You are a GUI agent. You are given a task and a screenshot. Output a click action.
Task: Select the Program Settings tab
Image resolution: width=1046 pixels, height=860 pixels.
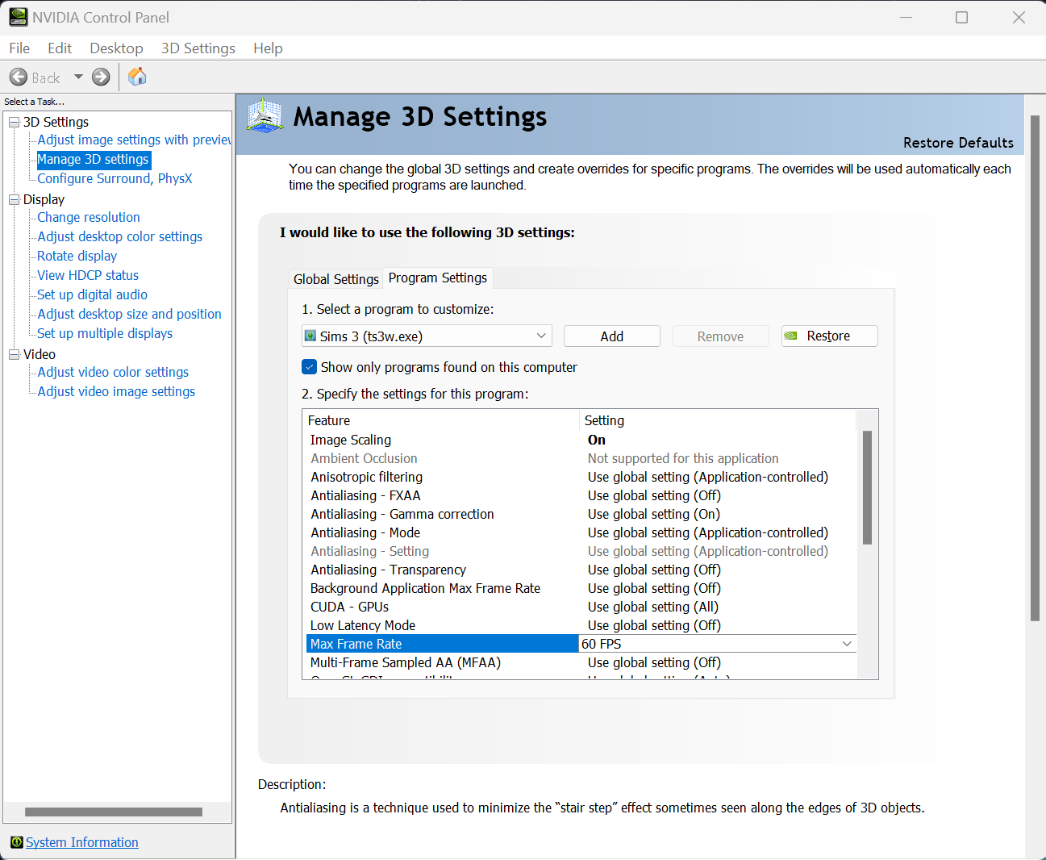tap(438, 278)
